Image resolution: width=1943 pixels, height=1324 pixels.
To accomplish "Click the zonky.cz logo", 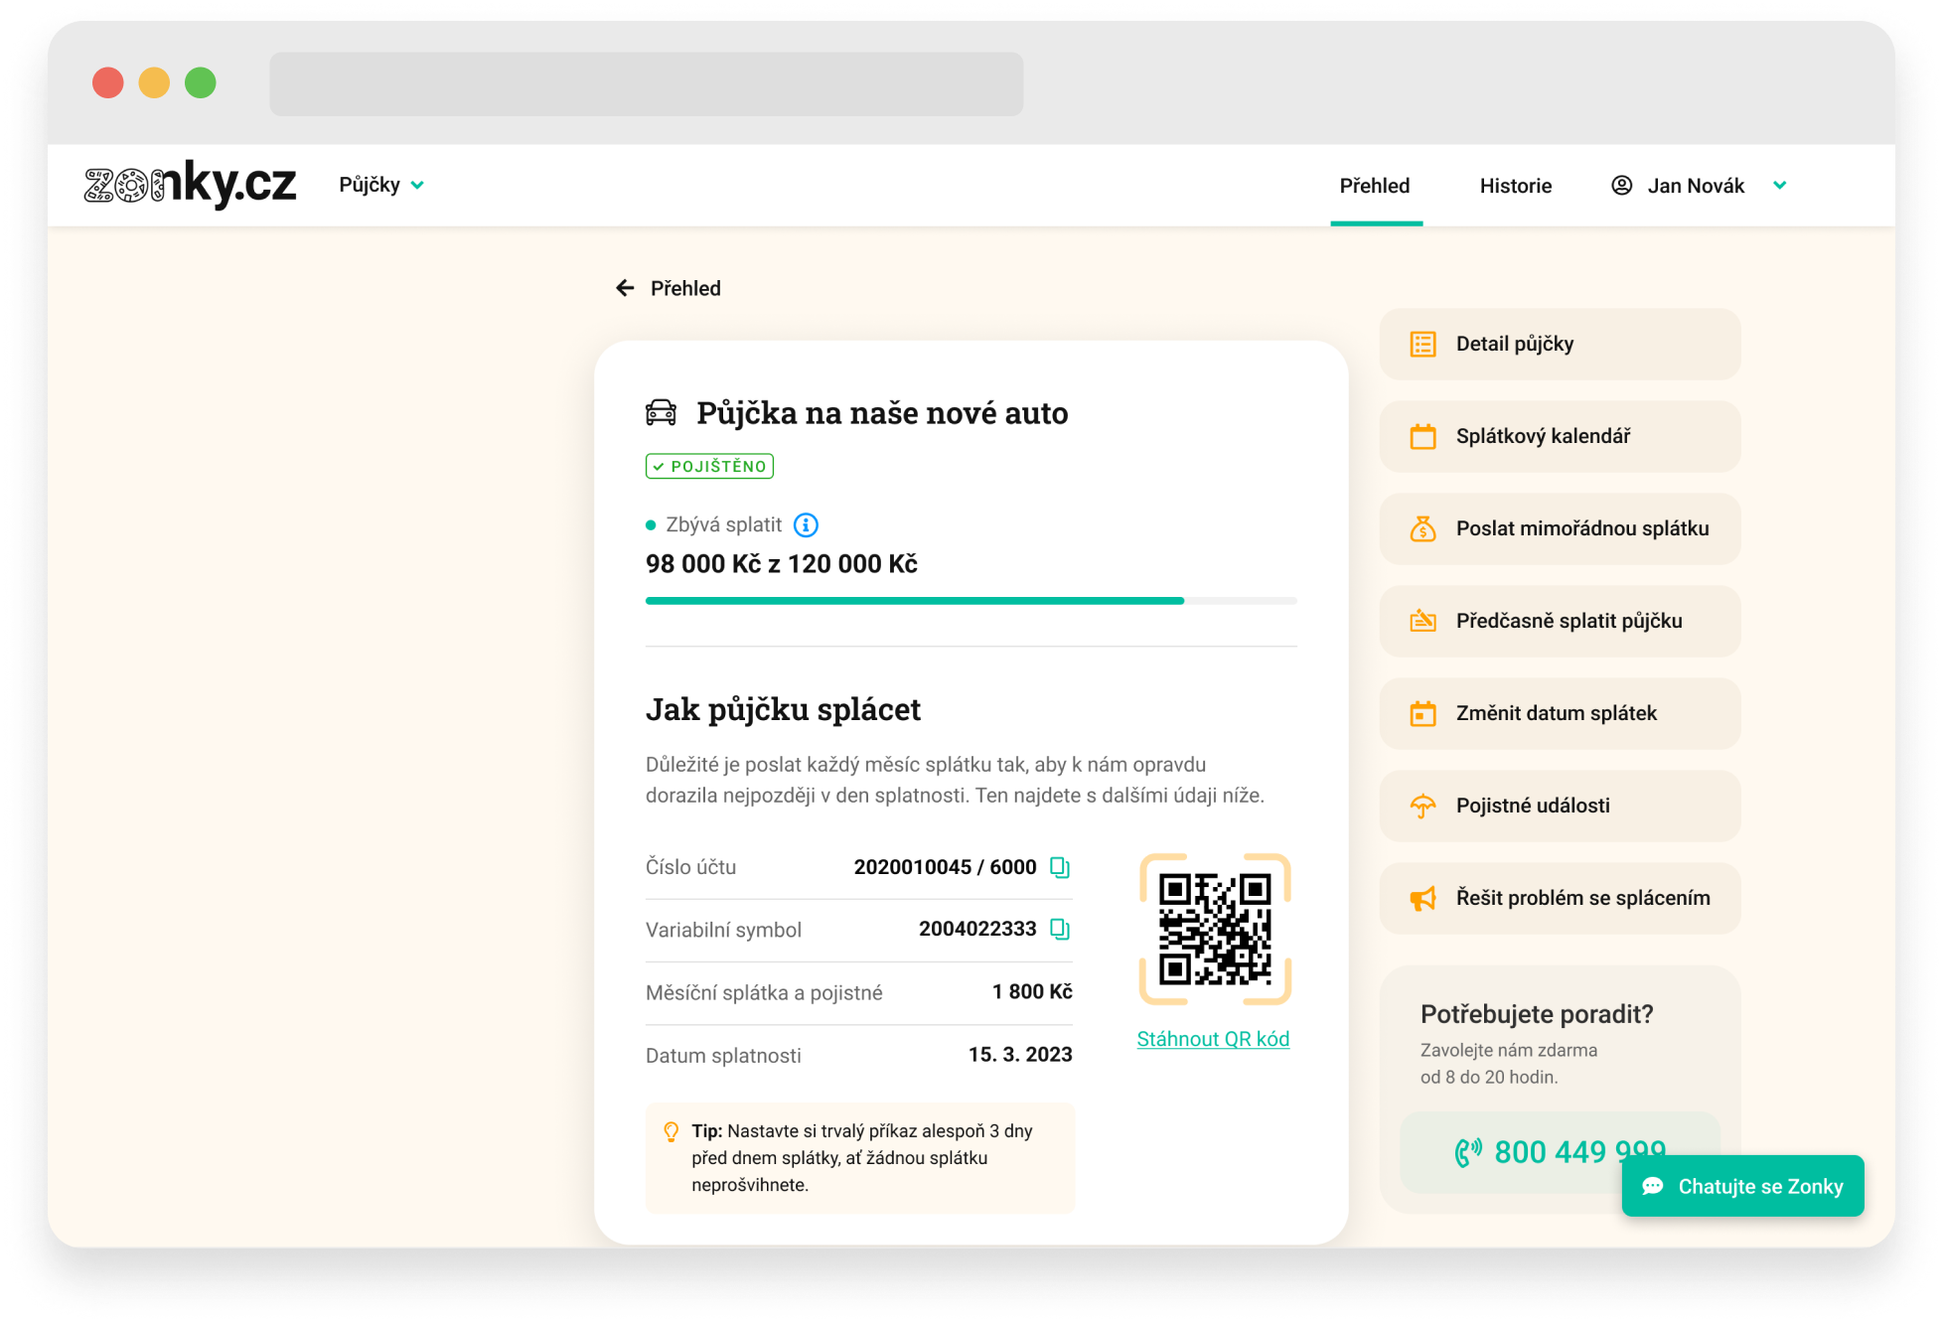I will pos(190,185).
